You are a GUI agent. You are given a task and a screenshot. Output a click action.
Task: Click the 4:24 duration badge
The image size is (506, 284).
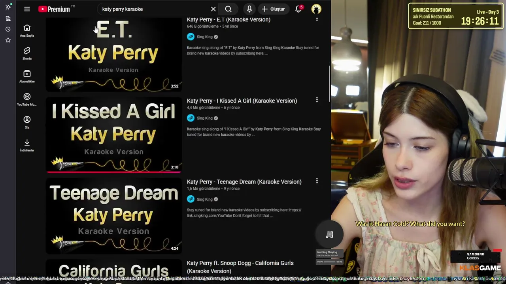point(174,248)
